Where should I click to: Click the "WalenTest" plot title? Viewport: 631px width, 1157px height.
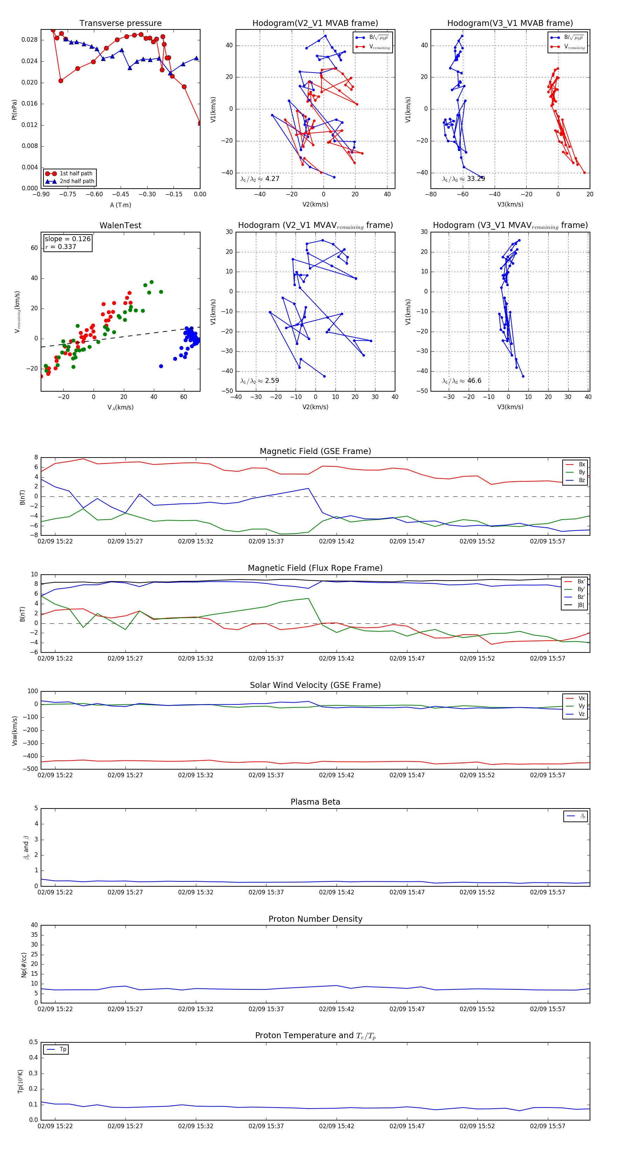(120, 225)
